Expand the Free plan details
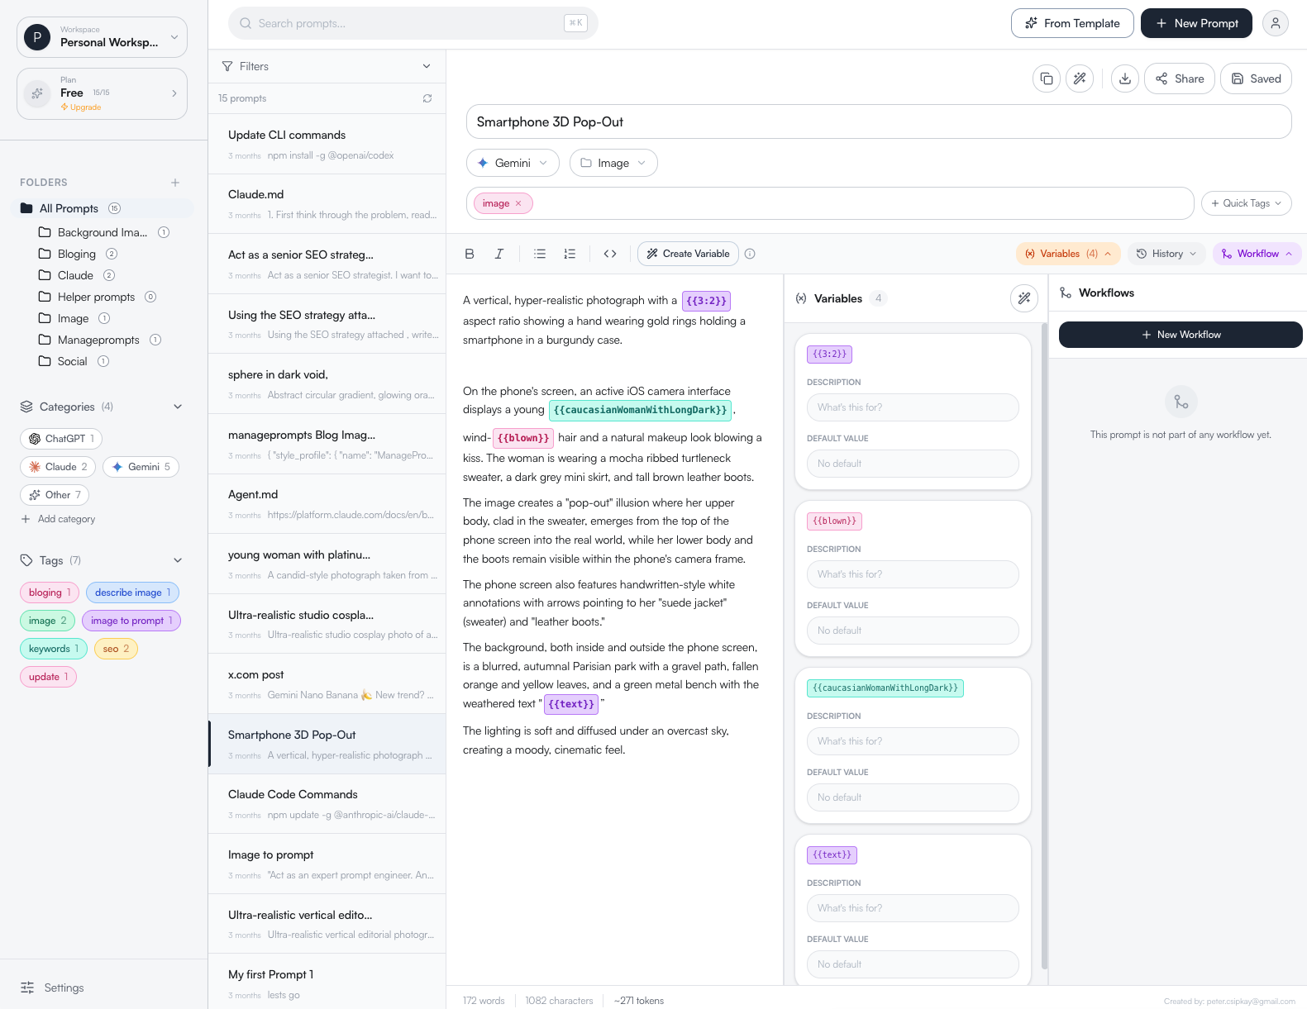Image resolution: width=1307 pixels, height=1009 pixels. (102, 93)
